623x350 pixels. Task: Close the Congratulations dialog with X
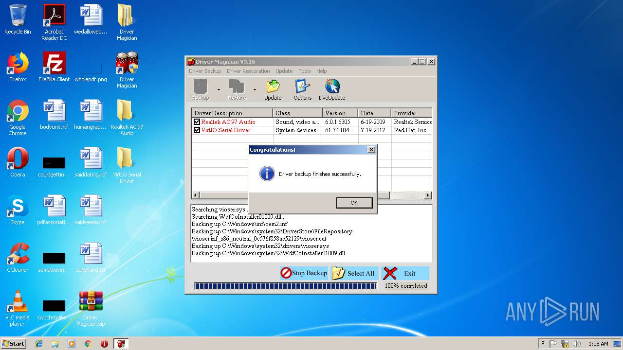371,150
